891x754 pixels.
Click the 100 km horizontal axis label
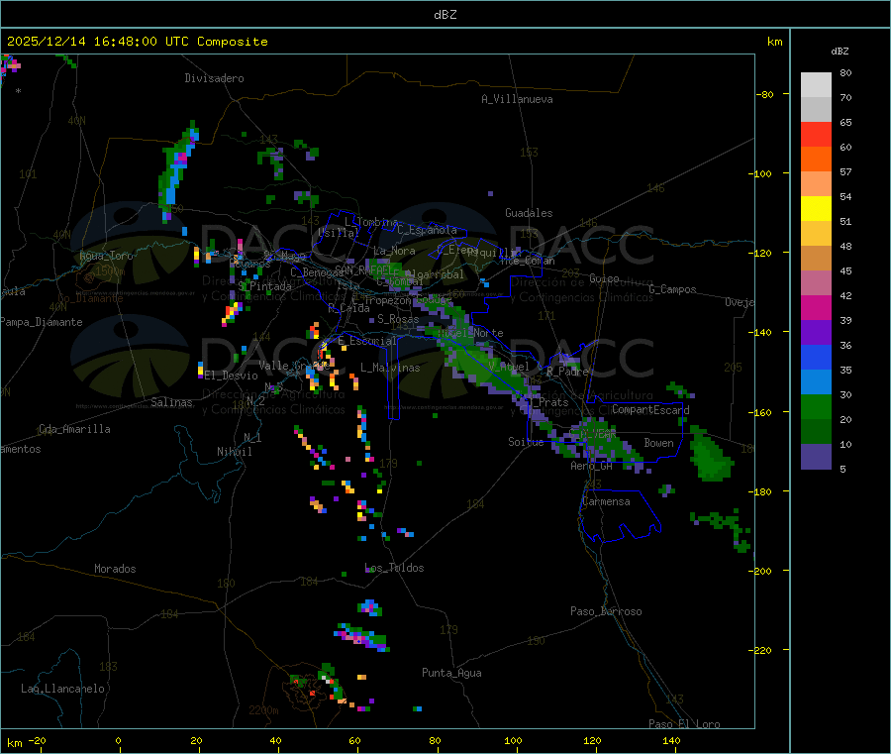point(513,740)
